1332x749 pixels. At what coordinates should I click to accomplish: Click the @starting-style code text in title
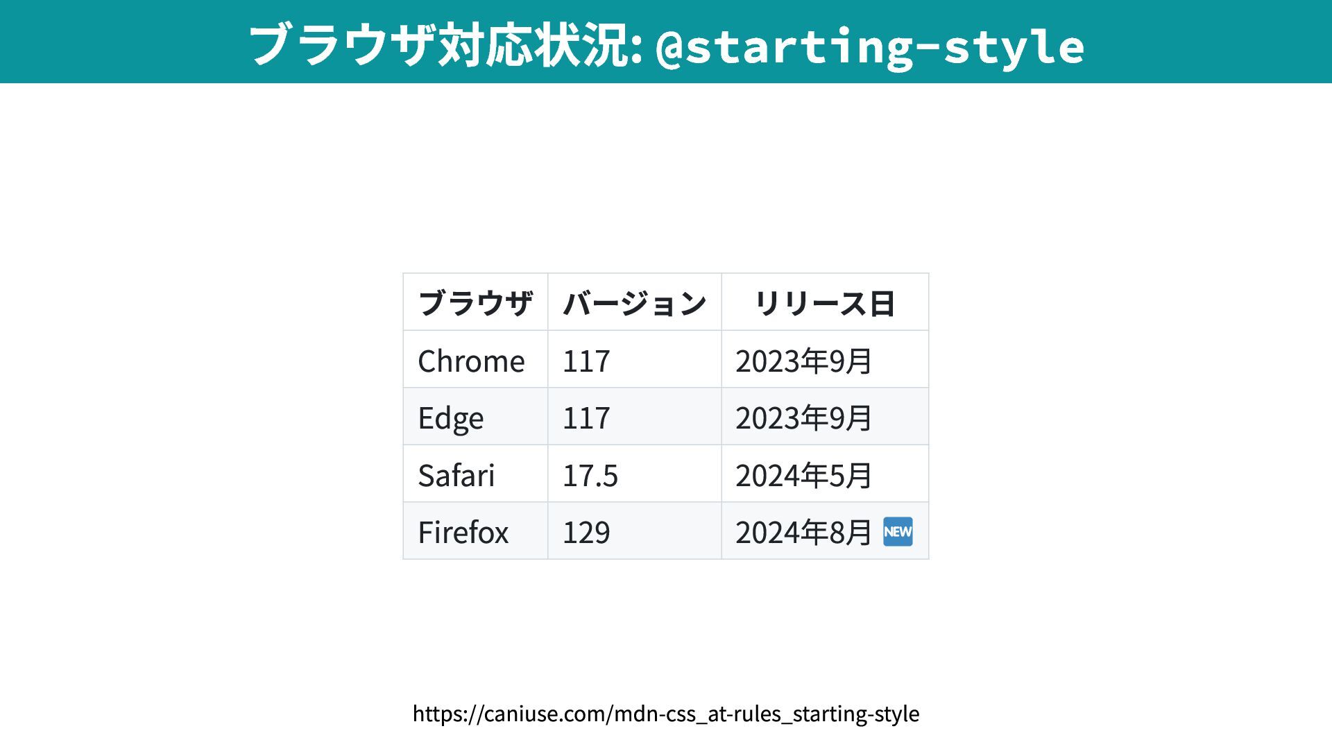(869, 46)
